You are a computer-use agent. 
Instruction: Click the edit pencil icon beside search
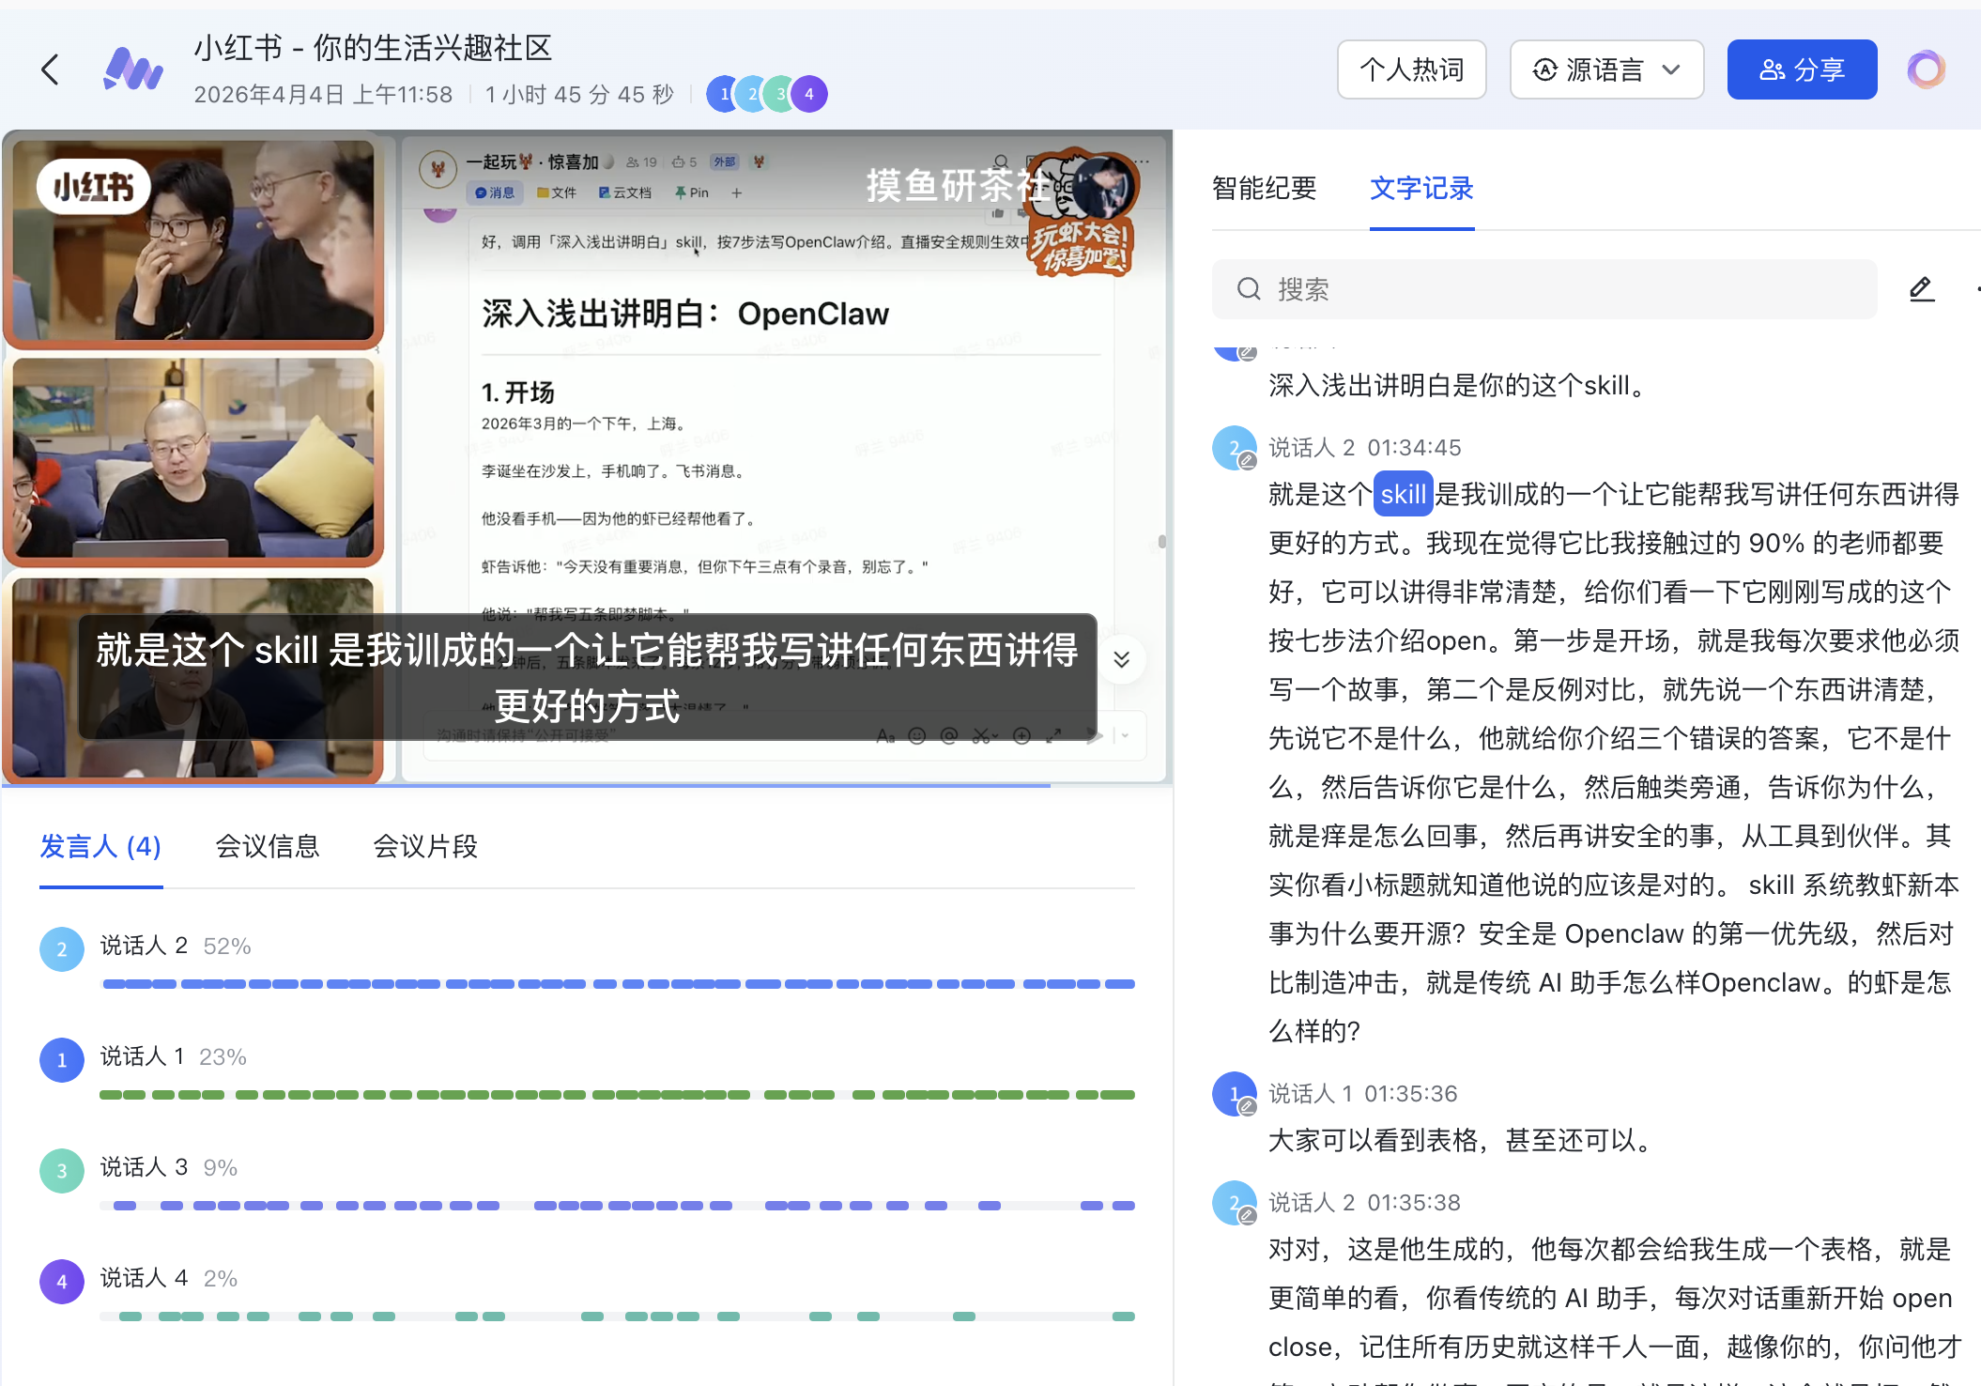click(1922, 289)
